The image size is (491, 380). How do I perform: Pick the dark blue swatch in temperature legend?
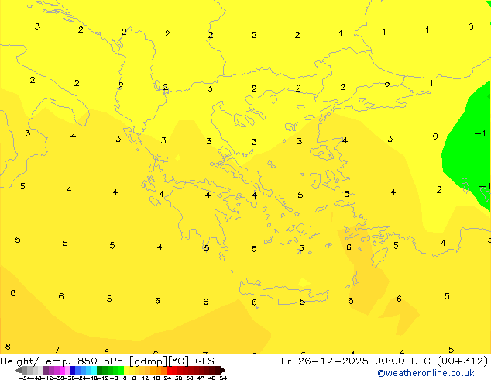point(73,370)
